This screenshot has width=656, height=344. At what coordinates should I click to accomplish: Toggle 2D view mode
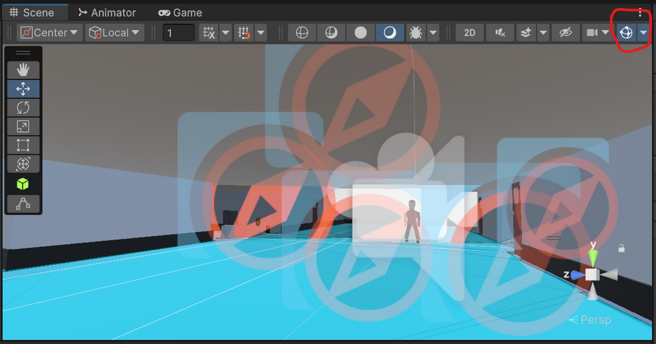coord(469,33)
